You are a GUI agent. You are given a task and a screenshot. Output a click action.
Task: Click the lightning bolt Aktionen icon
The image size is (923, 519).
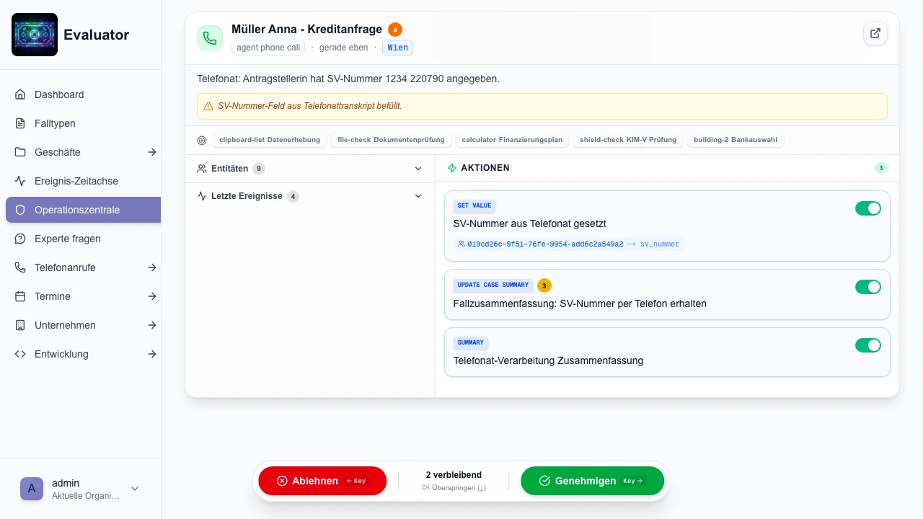pyautogui.click(x=452, y=168)
